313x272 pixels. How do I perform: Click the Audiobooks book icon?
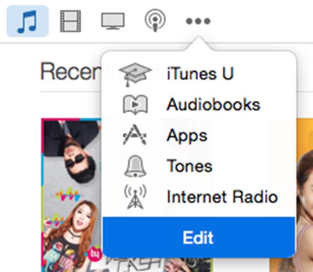pos(135,104)
